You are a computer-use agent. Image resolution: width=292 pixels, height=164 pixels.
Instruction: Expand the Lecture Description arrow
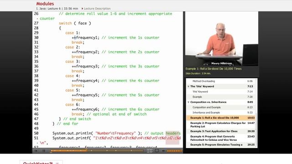(82, 9)
